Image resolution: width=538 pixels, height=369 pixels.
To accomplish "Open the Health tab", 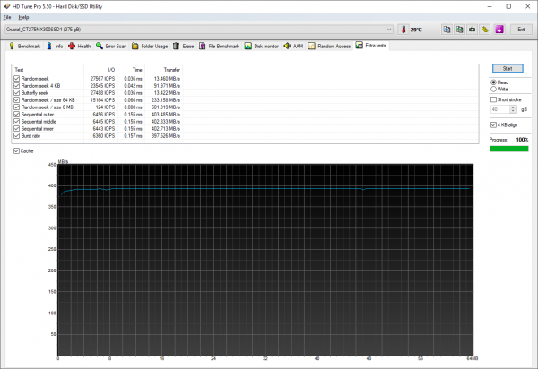I will pyautogui.click(x=80, y=47).
